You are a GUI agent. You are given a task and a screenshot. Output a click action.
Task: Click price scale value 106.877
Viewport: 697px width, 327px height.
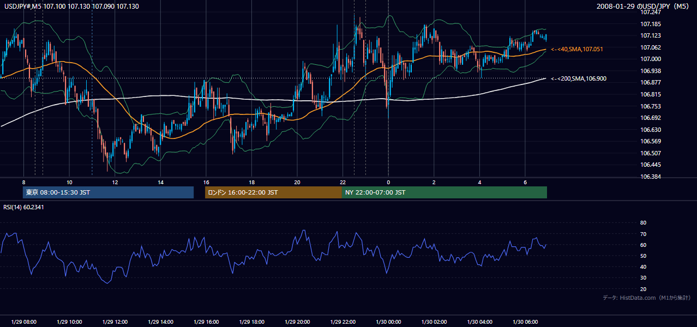click(x=650, y=82)
